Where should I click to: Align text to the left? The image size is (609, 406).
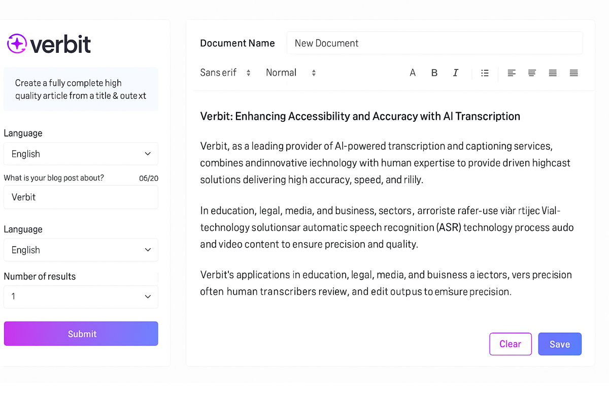coord(512,73)
